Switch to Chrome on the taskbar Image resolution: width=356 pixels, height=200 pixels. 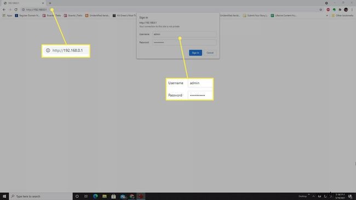point(132,196)
